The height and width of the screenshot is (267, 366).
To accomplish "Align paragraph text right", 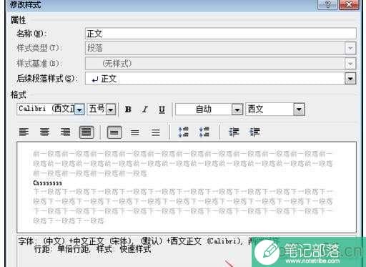I will tap(65, 132).
